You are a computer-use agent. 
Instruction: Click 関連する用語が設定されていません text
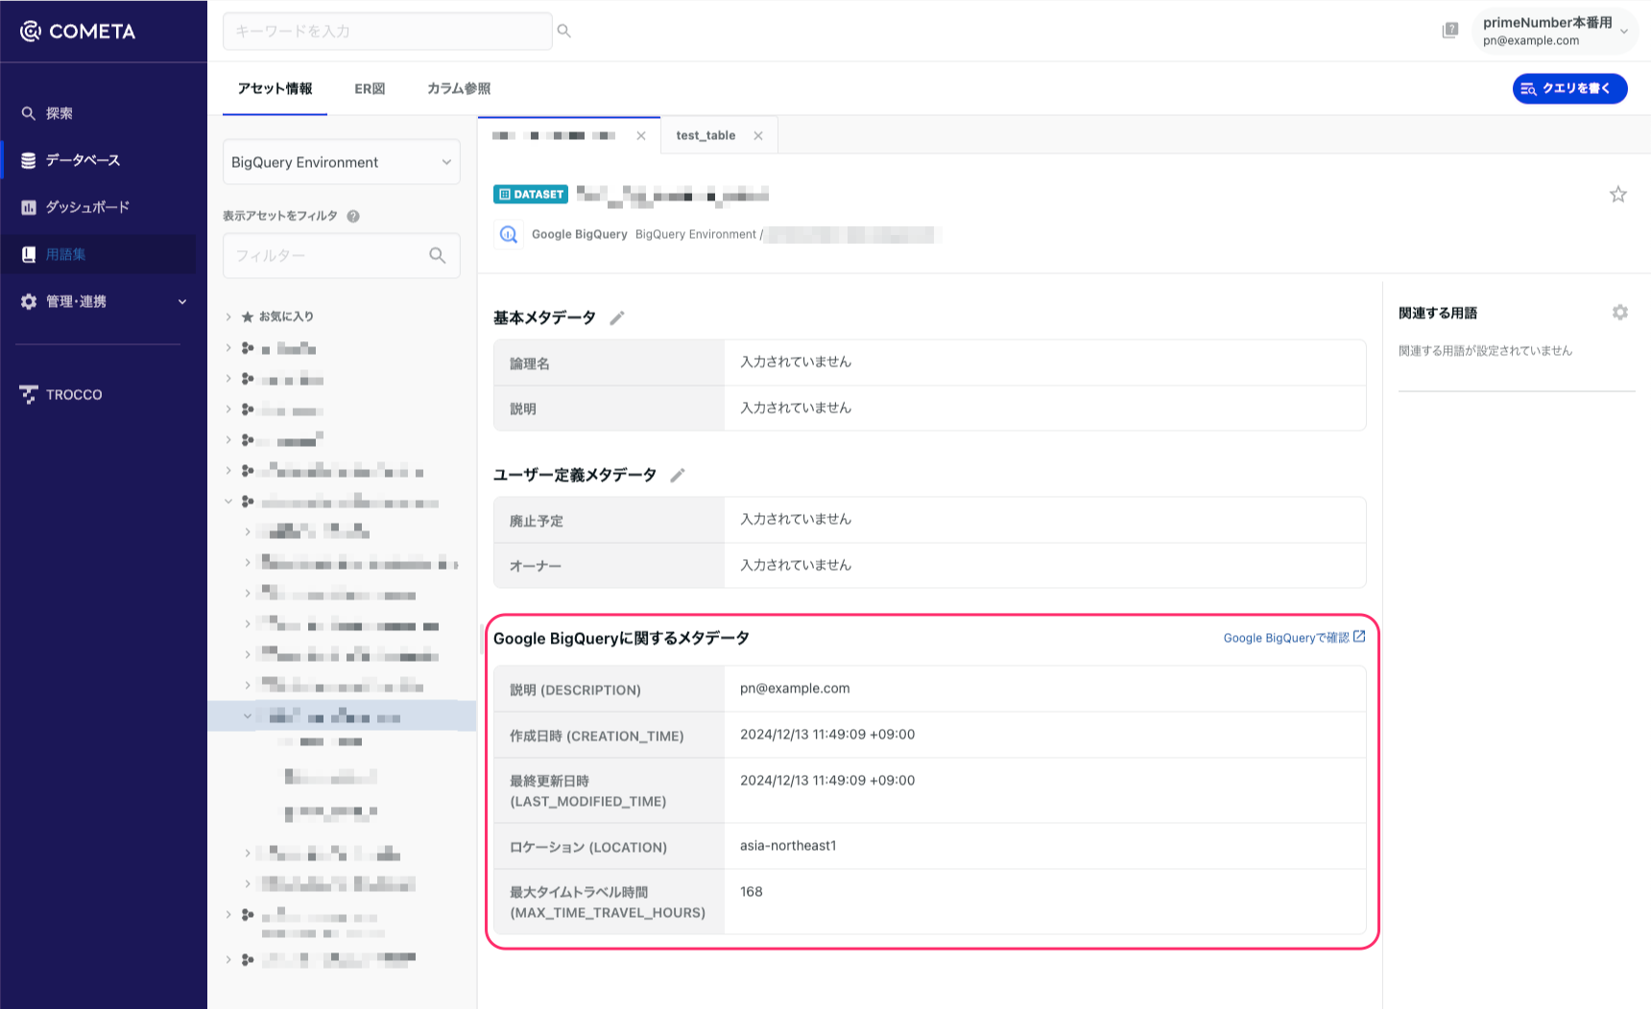coord(1485,351)
